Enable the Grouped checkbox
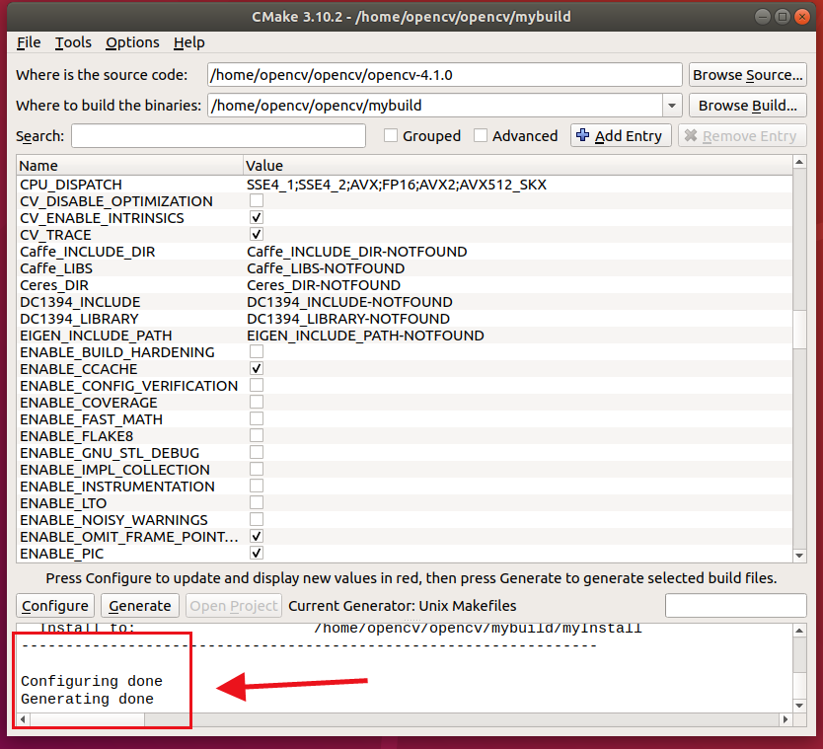The width and height of the screenshot is (823, 749). (x=391, y=136)
